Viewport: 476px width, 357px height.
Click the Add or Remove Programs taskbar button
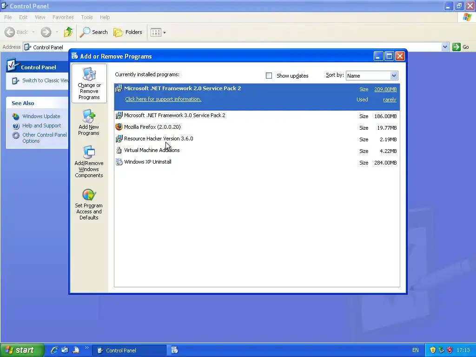pos(175,350)
